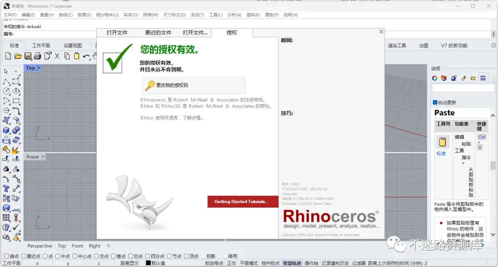Screen dimensions: 498x267
Task: Click the Cut scissors icon
Action: coord(57,56)
